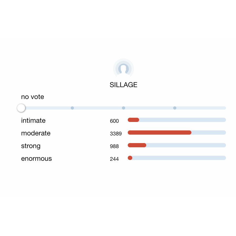
Task: Click the red intimate results bar
Action: (133, 120)
